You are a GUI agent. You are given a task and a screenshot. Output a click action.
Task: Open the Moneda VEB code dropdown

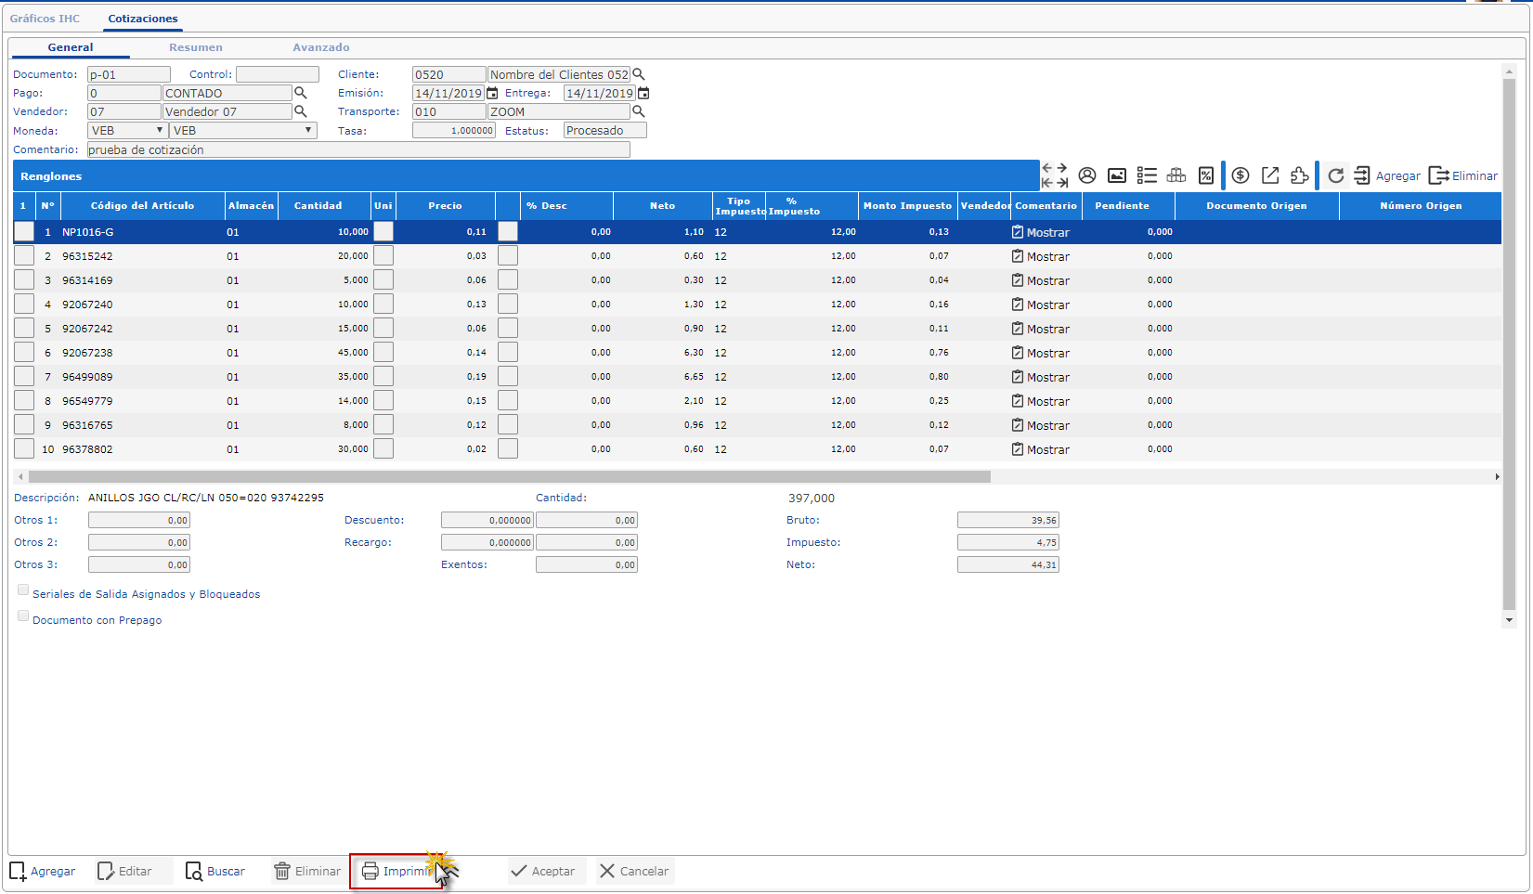click(127, 131)
